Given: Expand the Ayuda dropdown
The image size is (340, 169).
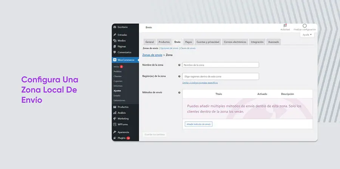Looking at the screenshot, I should (x=307, y=35).
